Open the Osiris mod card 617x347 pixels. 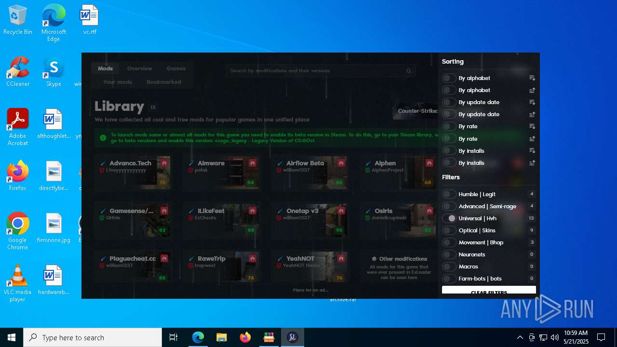click(398, 221)
